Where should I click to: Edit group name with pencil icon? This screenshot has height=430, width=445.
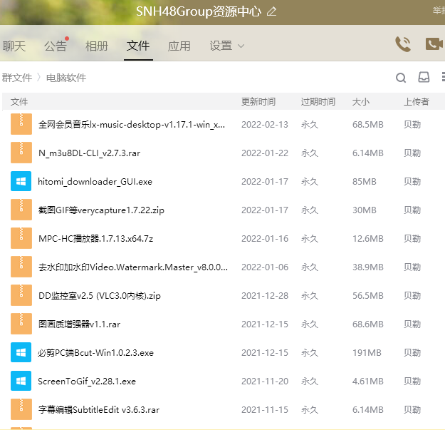click(271, 11)
